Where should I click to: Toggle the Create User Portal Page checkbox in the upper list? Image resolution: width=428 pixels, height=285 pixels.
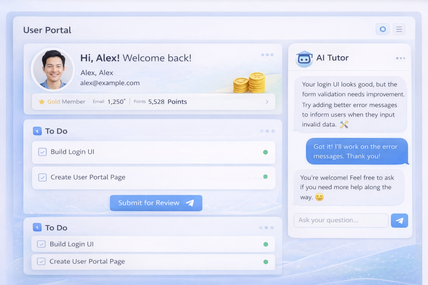click(x=42, y=177)
